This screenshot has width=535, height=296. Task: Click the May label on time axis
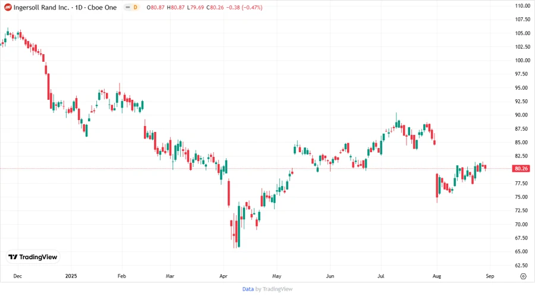tap(276, 276)
